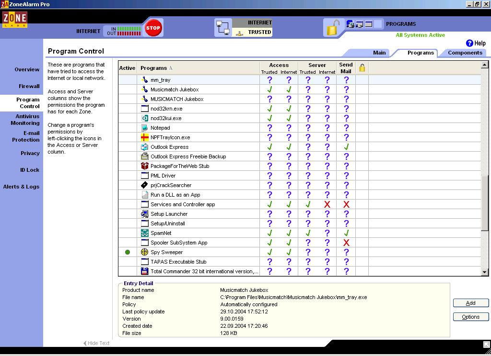Click the program list scrollbar thumb

coord(484,203)
